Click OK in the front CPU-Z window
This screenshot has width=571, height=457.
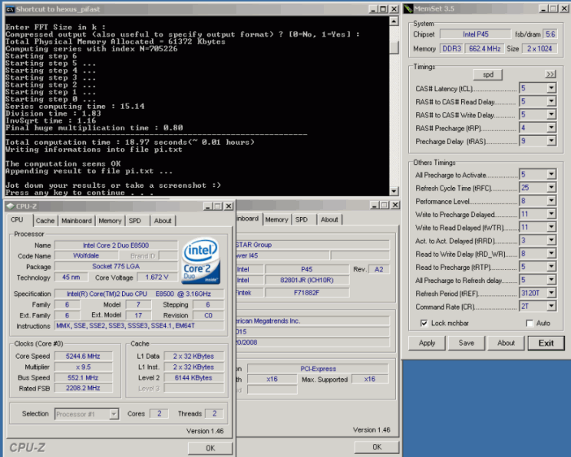210,449
